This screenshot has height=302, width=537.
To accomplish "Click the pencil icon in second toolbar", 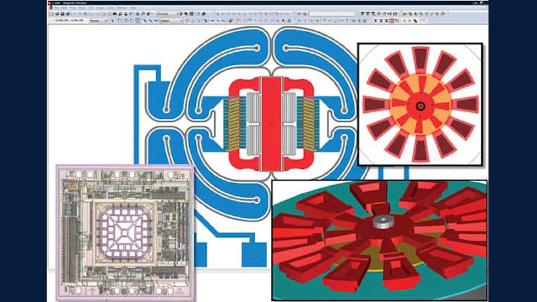I will 415,20.
